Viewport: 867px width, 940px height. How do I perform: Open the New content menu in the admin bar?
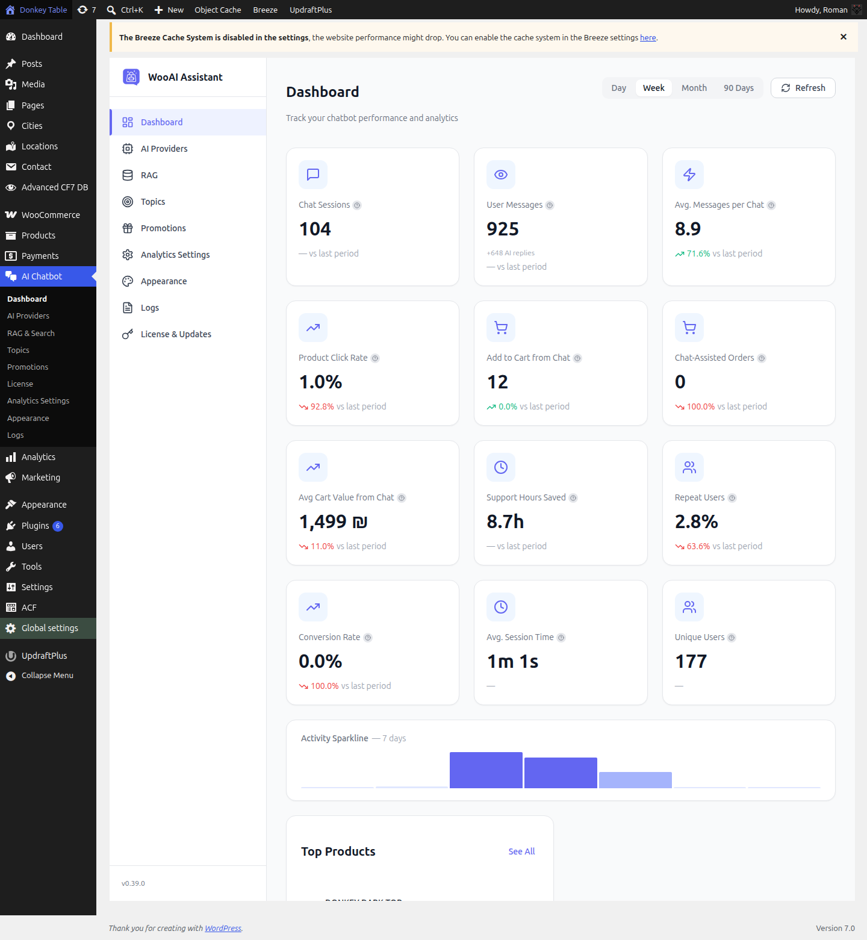click(x=169, y=10)
